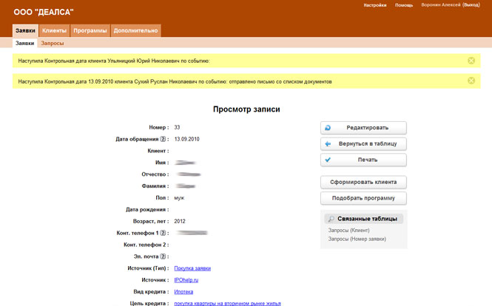Screen dimensions: 492x306
Task: Open the Запросы sub-tab
Action: click(x=52, y=44)
